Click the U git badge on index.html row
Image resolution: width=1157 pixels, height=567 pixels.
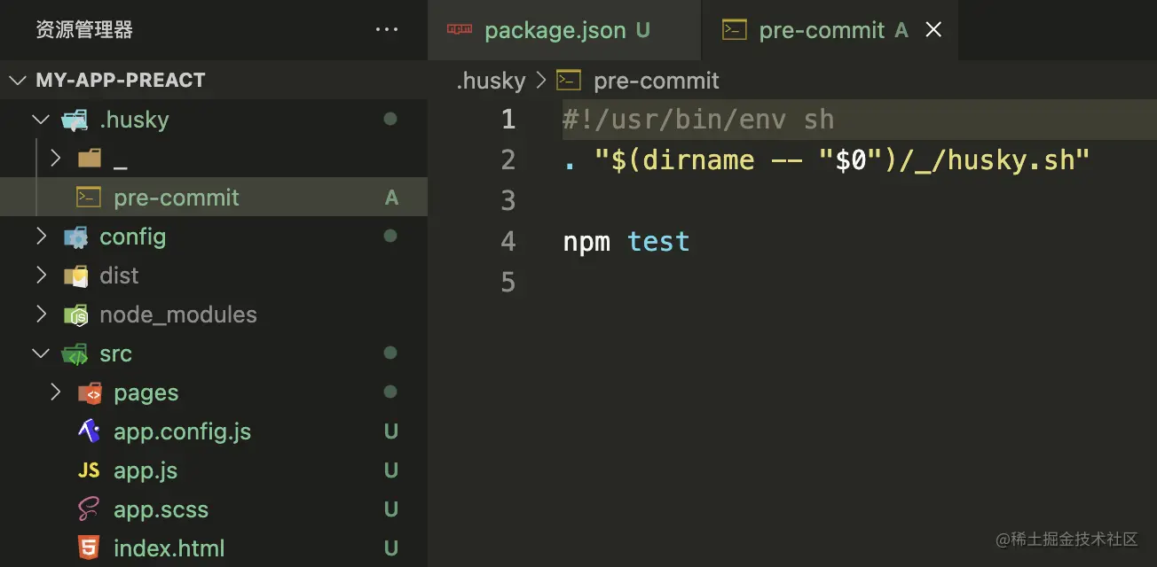click(x=391, y=548)
